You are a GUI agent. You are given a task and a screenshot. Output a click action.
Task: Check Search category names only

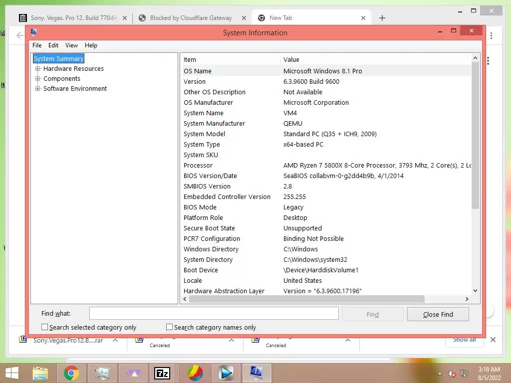click(170, 327)
